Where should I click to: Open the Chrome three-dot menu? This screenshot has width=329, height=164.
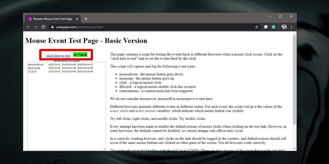pos(291,27)
